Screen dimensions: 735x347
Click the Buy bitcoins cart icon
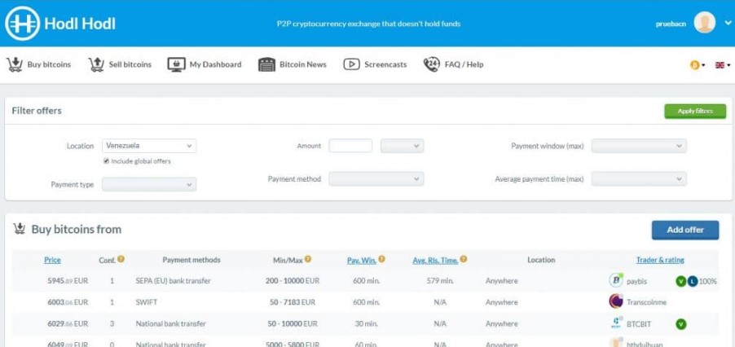(x=15, y=64)
